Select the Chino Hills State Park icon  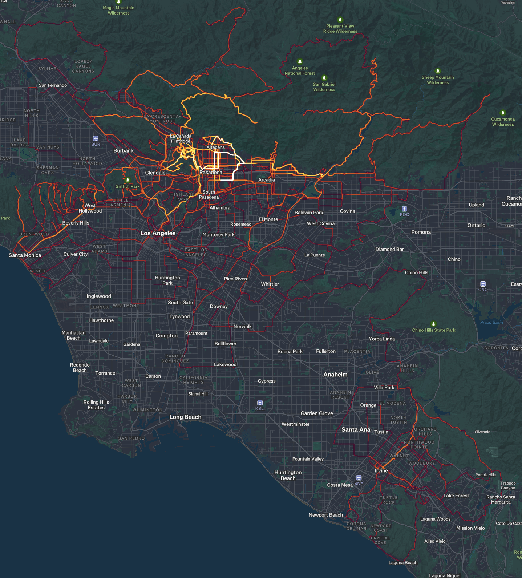pyautogui.click(x=433, y=324)
